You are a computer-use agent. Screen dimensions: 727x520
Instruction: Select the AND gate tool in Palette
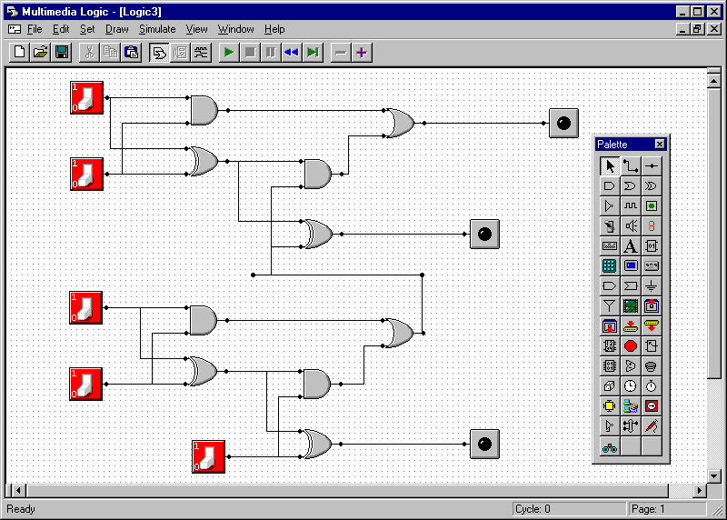point(610,185)
